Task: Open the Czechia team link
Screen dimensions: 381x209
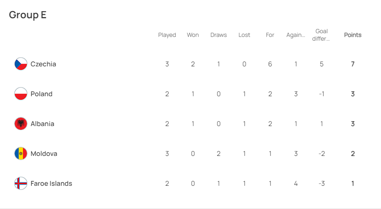Action: (x=43, y=64)
